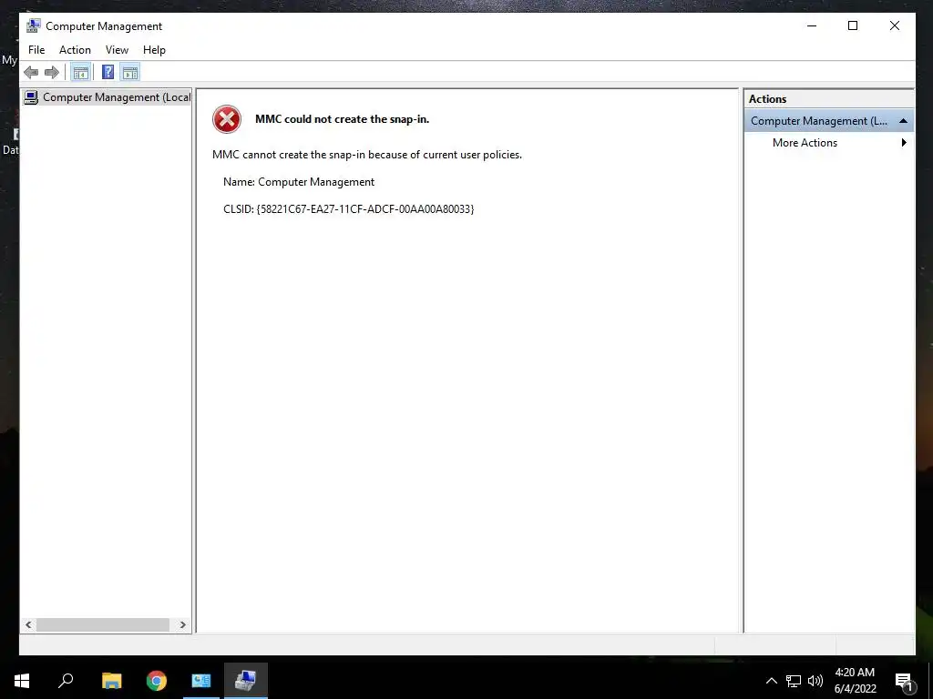The width and height of the screenshot is (933, 699).
Task: Open the Help menu
Action: 154,50
